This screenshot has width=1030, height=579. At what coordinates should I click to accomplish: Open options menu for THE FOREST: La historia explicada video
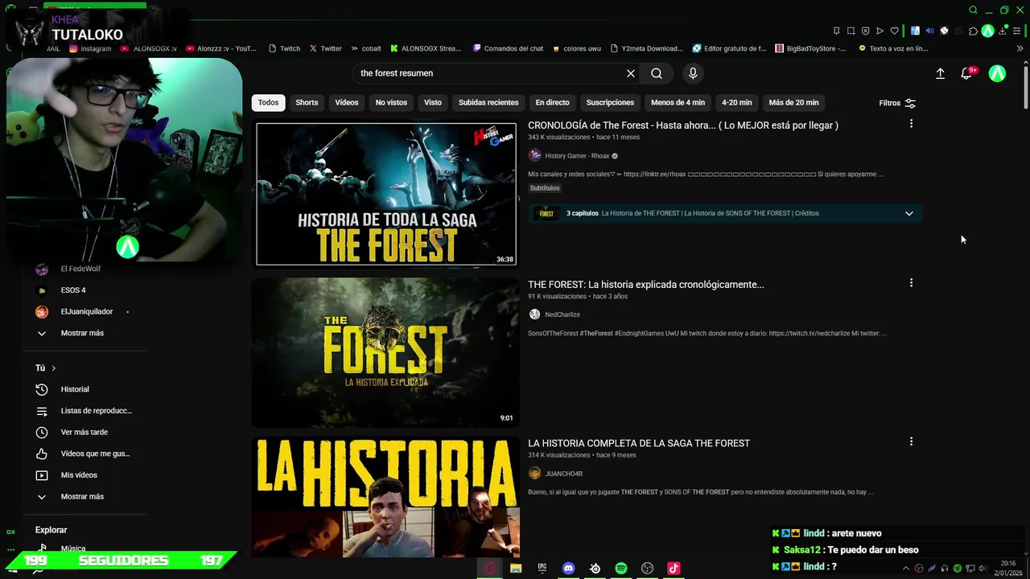click(911, 283)
